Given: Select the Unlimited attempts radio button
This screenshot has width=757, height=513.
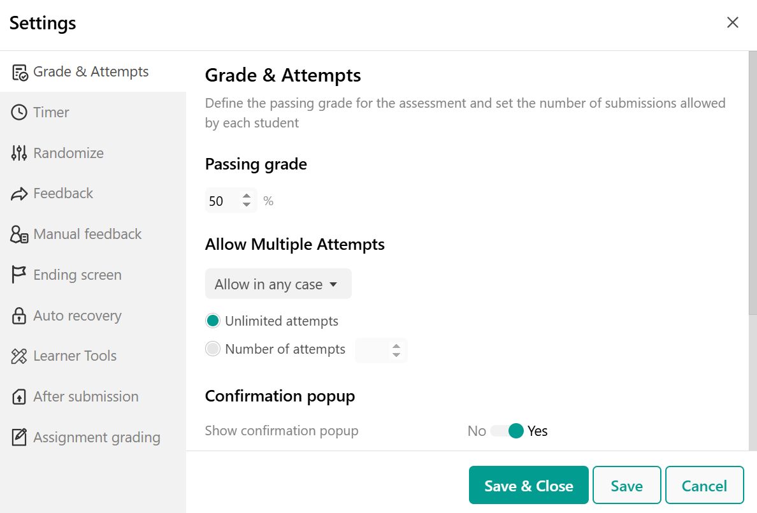Looking at the screenshot, I should pos(212,321).
